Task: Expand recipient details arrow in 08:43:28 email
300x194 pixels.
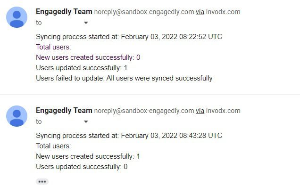Action: (x=86, y=121)
